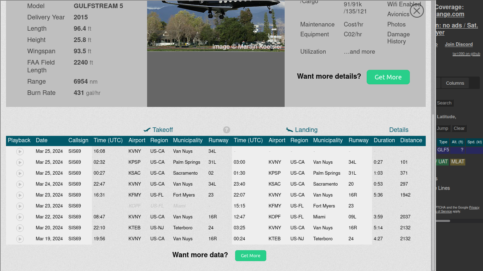Viewport: 483px width, 271px height.
Task: Click the greyed-out KOPF takeoff airport
Action: [x=135, y=206]
